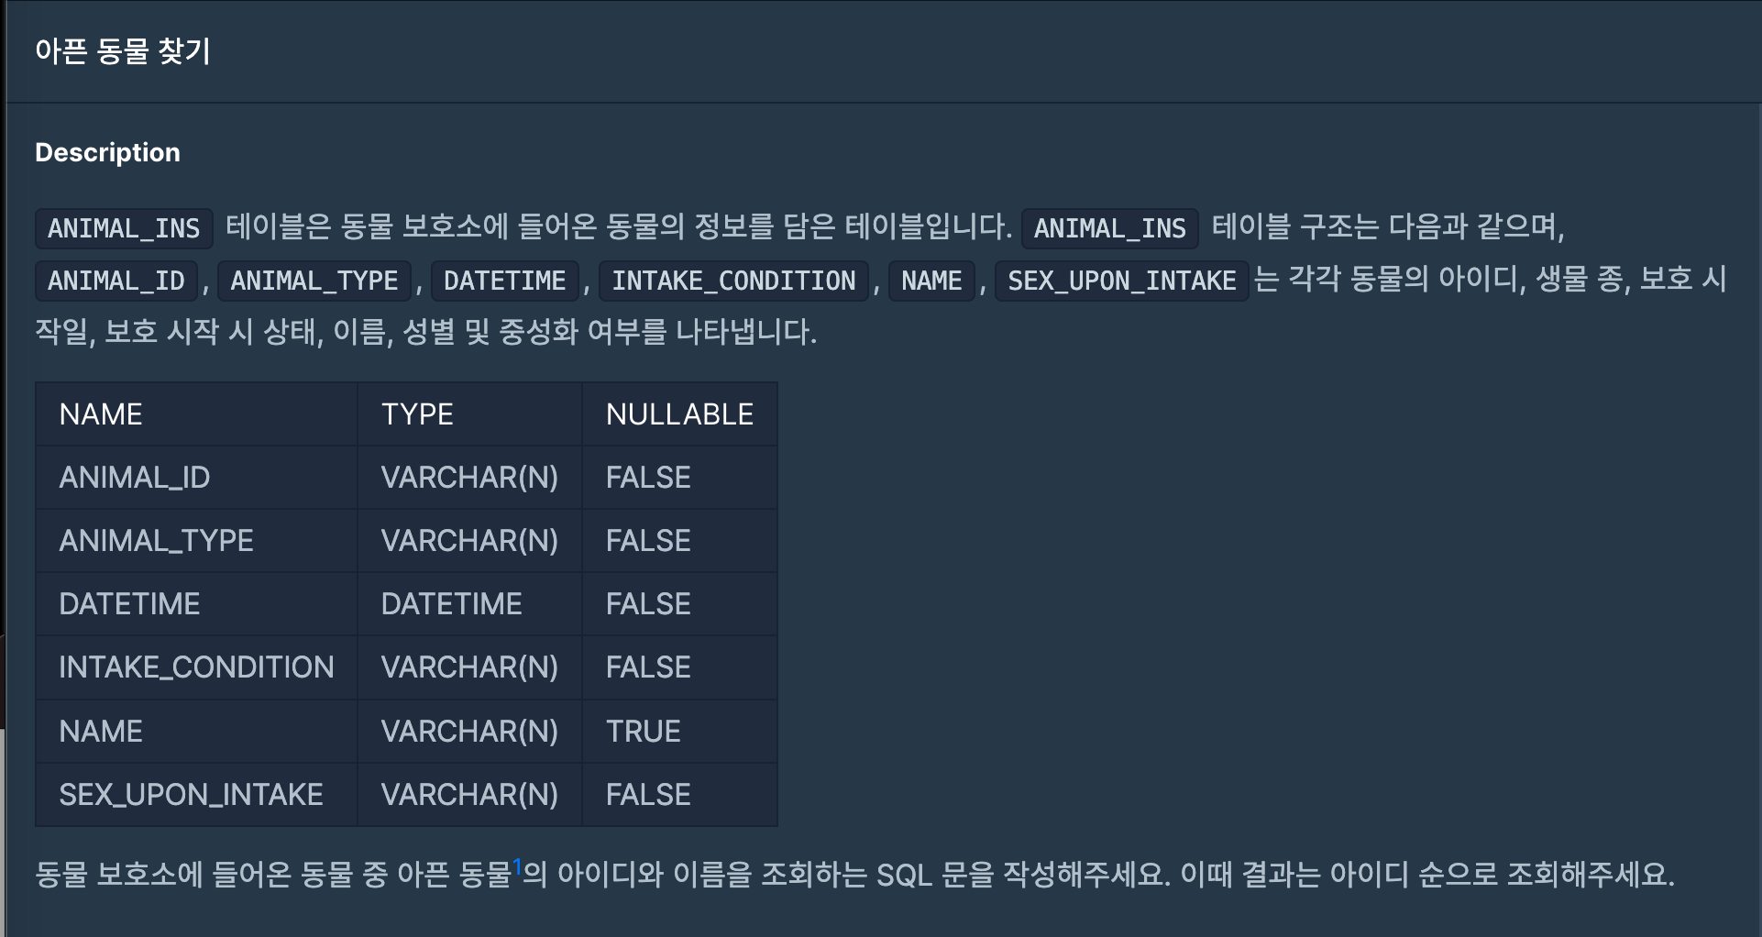The image size is (1762, 937).
Task: Click the Description section heading
Action: pyautogui.click(x=107, y=152)
